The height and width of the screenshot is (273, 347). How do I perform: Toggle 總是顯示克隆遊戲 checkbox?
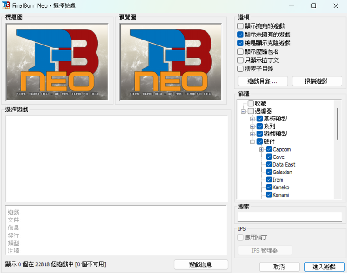coord(240,43)
